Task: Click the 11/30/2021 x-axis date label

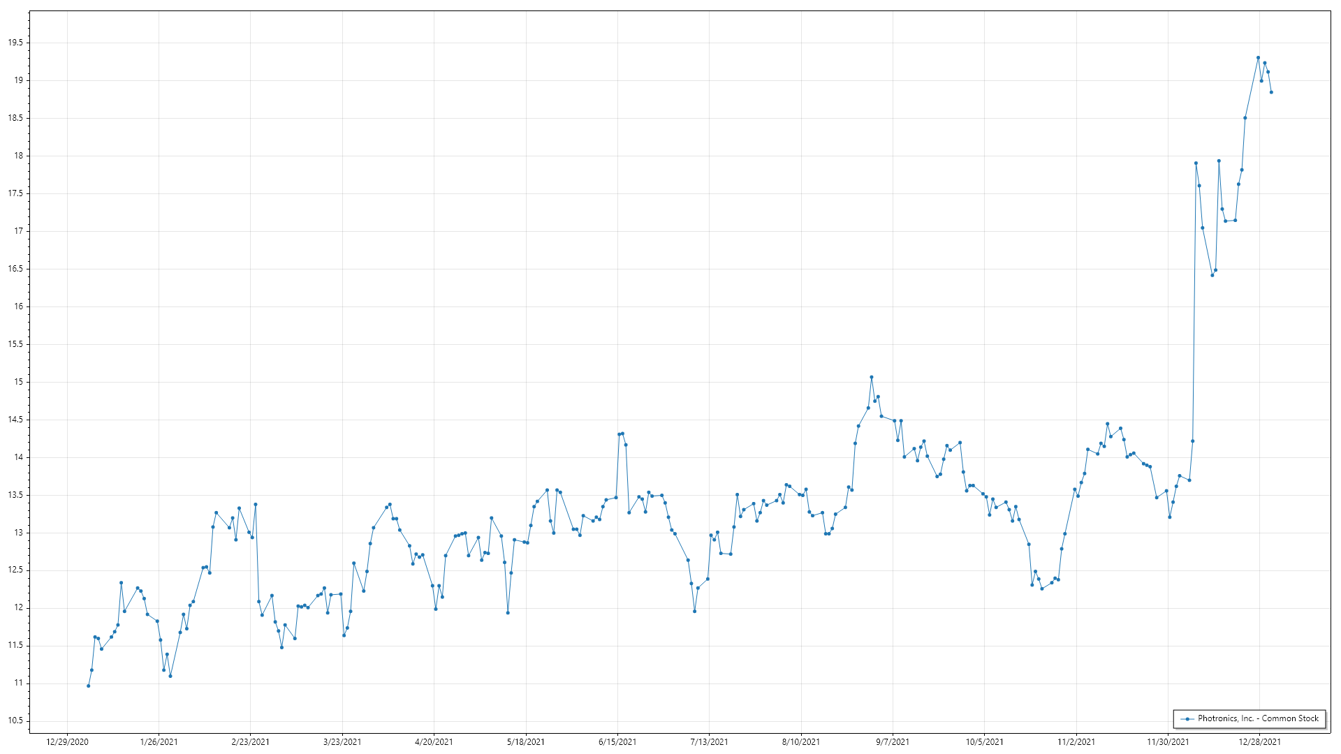Action: [1168, 742]
